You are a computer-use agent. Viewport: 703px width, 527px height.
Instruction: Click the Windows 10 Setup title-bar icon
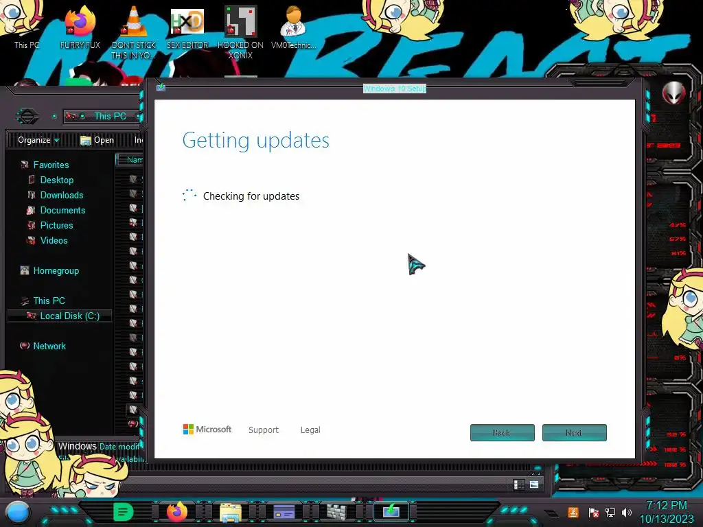pyautogui.click(x=161, y=87)
